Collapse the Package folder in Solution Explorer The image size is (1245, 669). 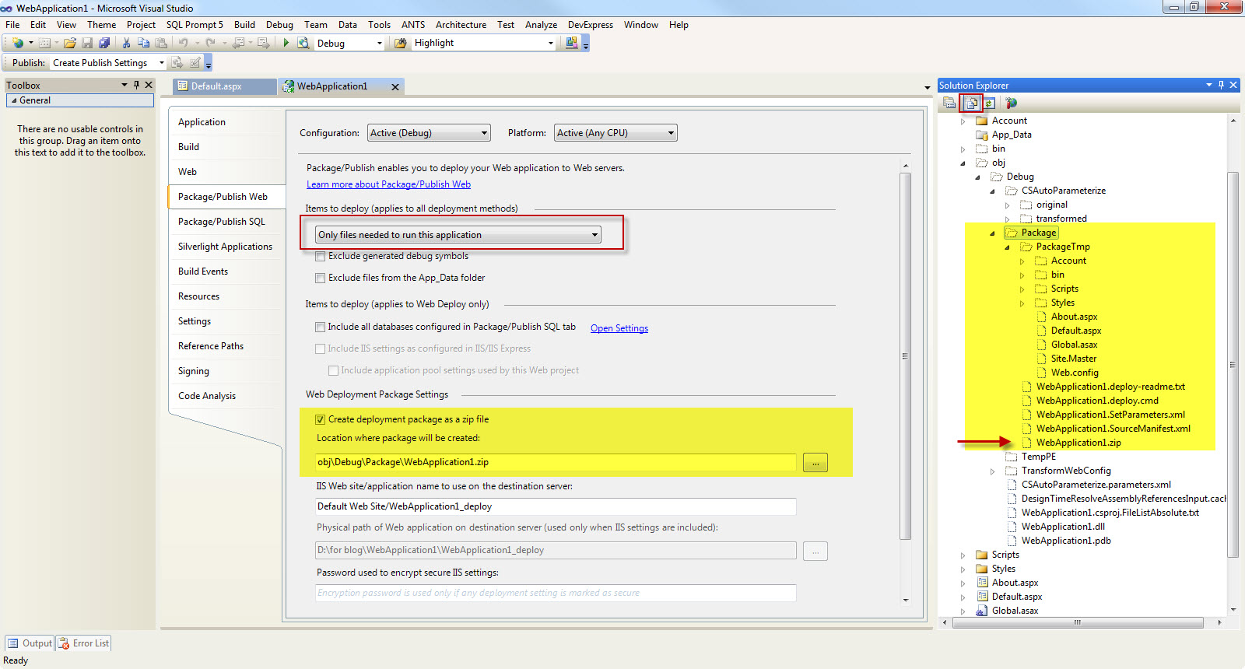click(992, 233)
